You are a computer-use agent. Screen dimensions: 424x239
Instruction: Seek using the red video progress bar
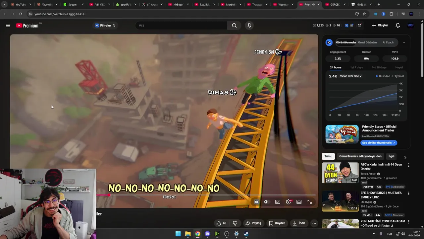pos(206,195)
